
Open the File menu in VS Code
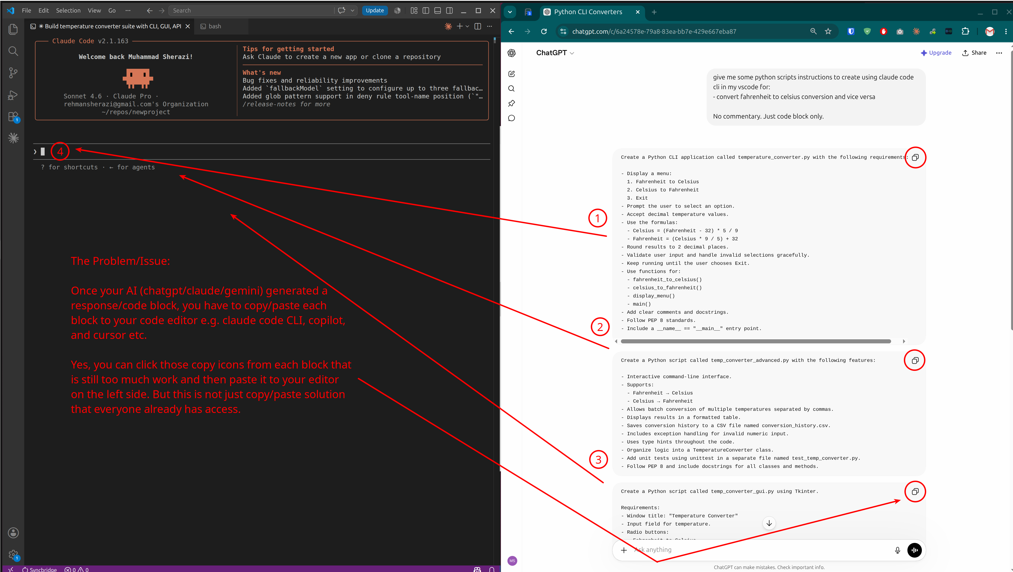(26, 11)
